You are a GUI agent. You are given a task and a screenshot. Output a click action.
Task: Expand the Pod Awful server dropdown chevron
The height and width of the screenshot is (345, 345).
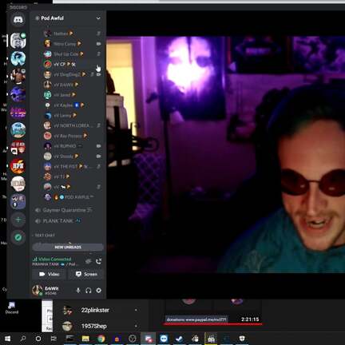coord(98,18)
